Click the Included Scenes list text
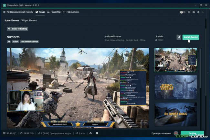Viewport: 210px width, 140px height. 125,40
